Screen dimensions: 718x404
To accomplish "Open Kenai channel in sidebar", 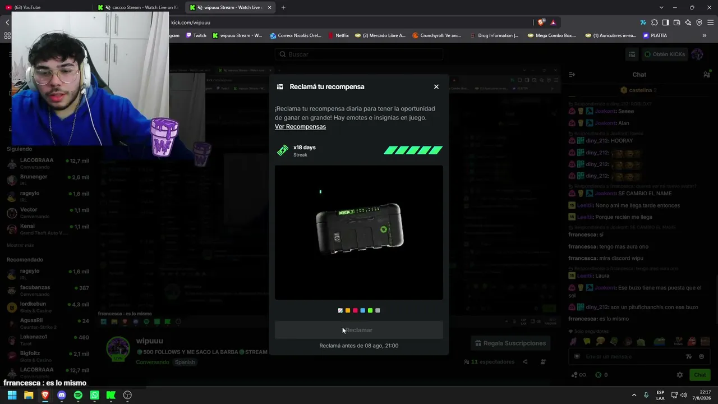I will (x=48, y=229).
